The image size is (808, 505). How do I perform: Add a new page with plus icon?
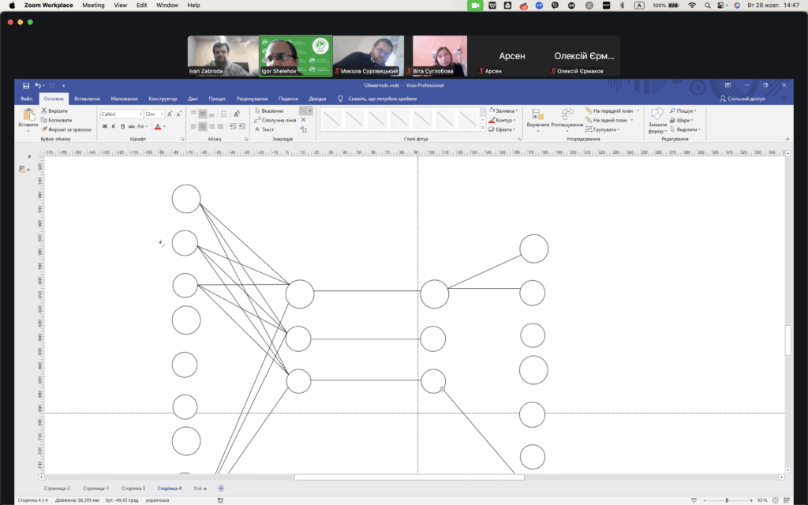[221, 488]
